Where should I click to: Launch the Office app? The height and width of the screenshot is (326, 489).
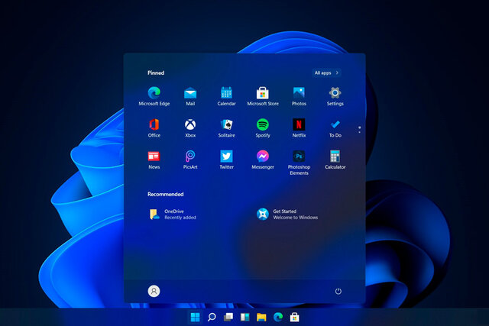click(154, 128)
